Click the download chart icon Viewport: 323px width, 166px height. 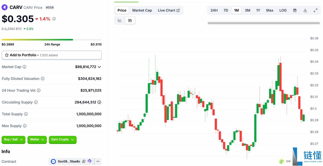click(305, 10)
